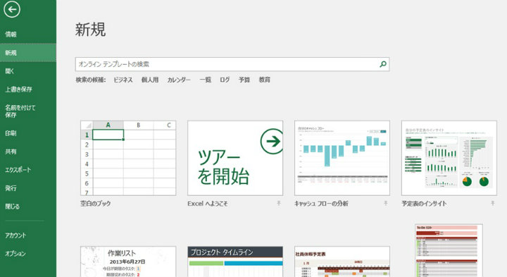507x277 pixels.
Task: Click the ログ search suggestion
Action: pos(225,80)
